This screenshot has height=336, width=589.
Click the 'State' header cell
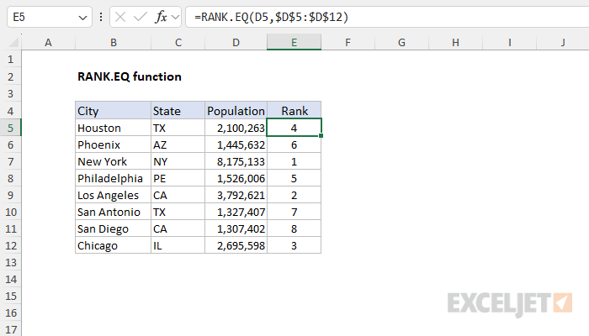pyautogui.click(x=178, y=111)
